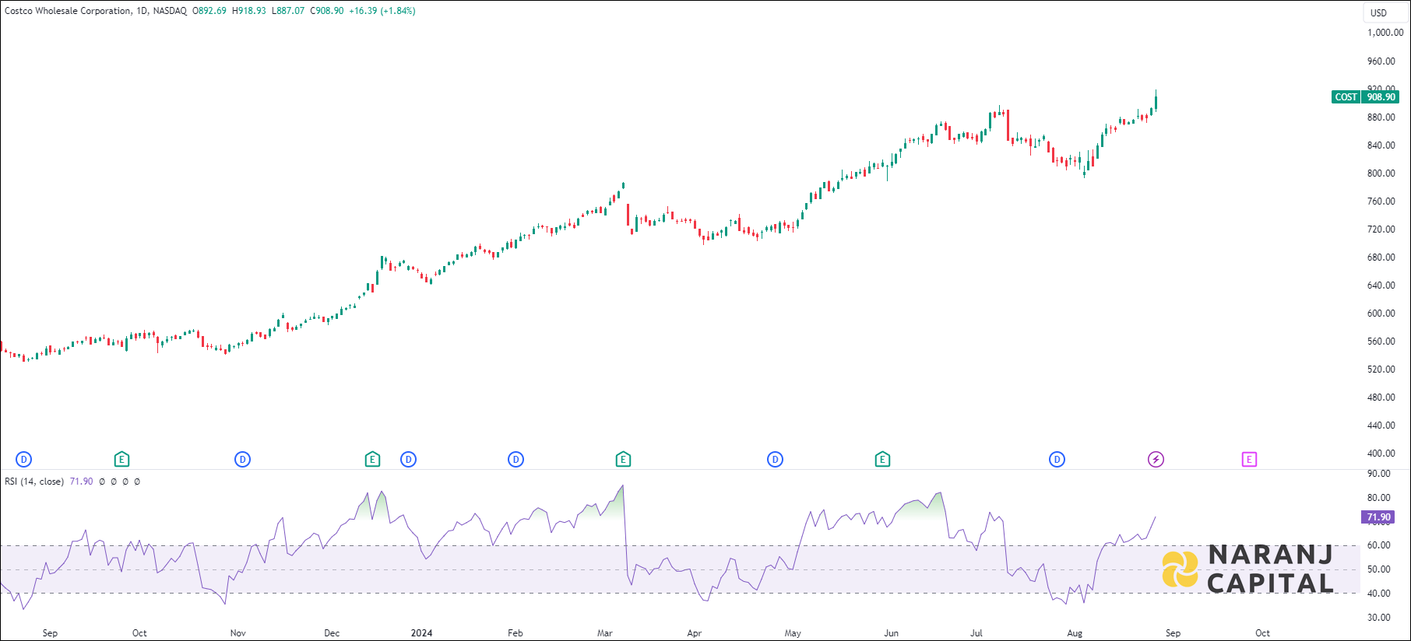1411x641 pixels.
Task: Open the earnings marker in late September 2023
Action: 121,460
